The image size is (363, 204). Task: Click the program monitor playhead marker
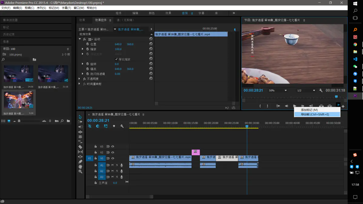pyautogui.click(x=336, y=97)
